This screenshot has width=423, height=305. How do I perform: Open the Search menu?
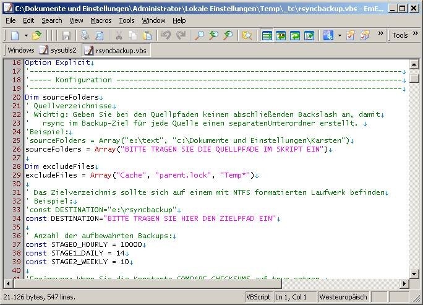click(52, 20)
